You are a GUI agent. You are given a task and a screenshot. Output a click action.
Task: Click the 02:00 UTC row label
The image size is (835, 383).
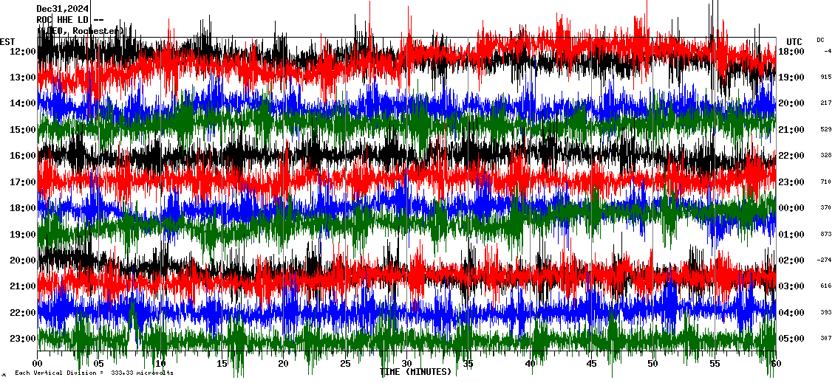tap(793, 260)
